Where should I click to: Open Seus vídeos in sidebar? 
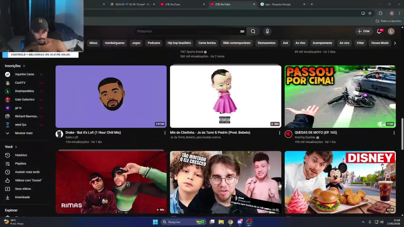click(24, 189)
